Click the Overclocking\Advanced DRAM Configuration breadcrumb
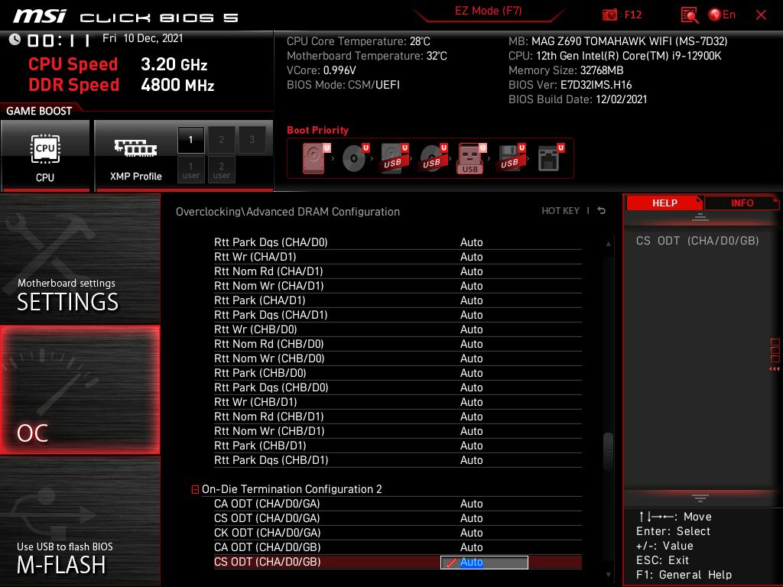Viewport: 783px width, 587px height. tap(288, 212)
